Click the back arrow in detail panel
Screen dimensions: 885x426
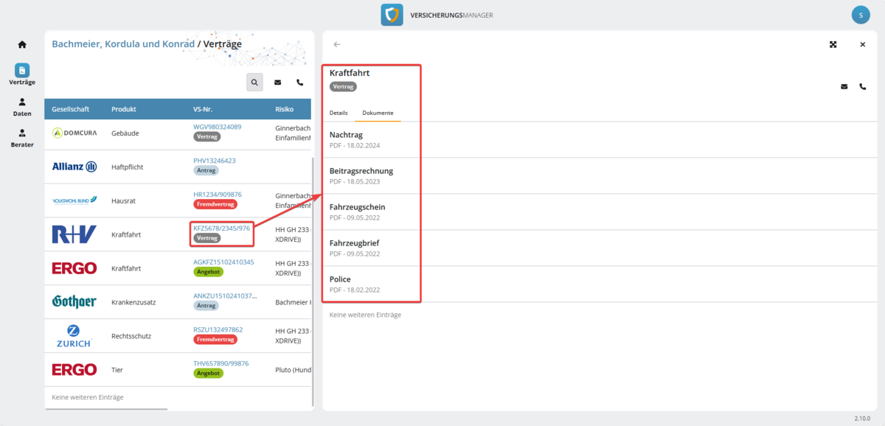pos(337,44)
